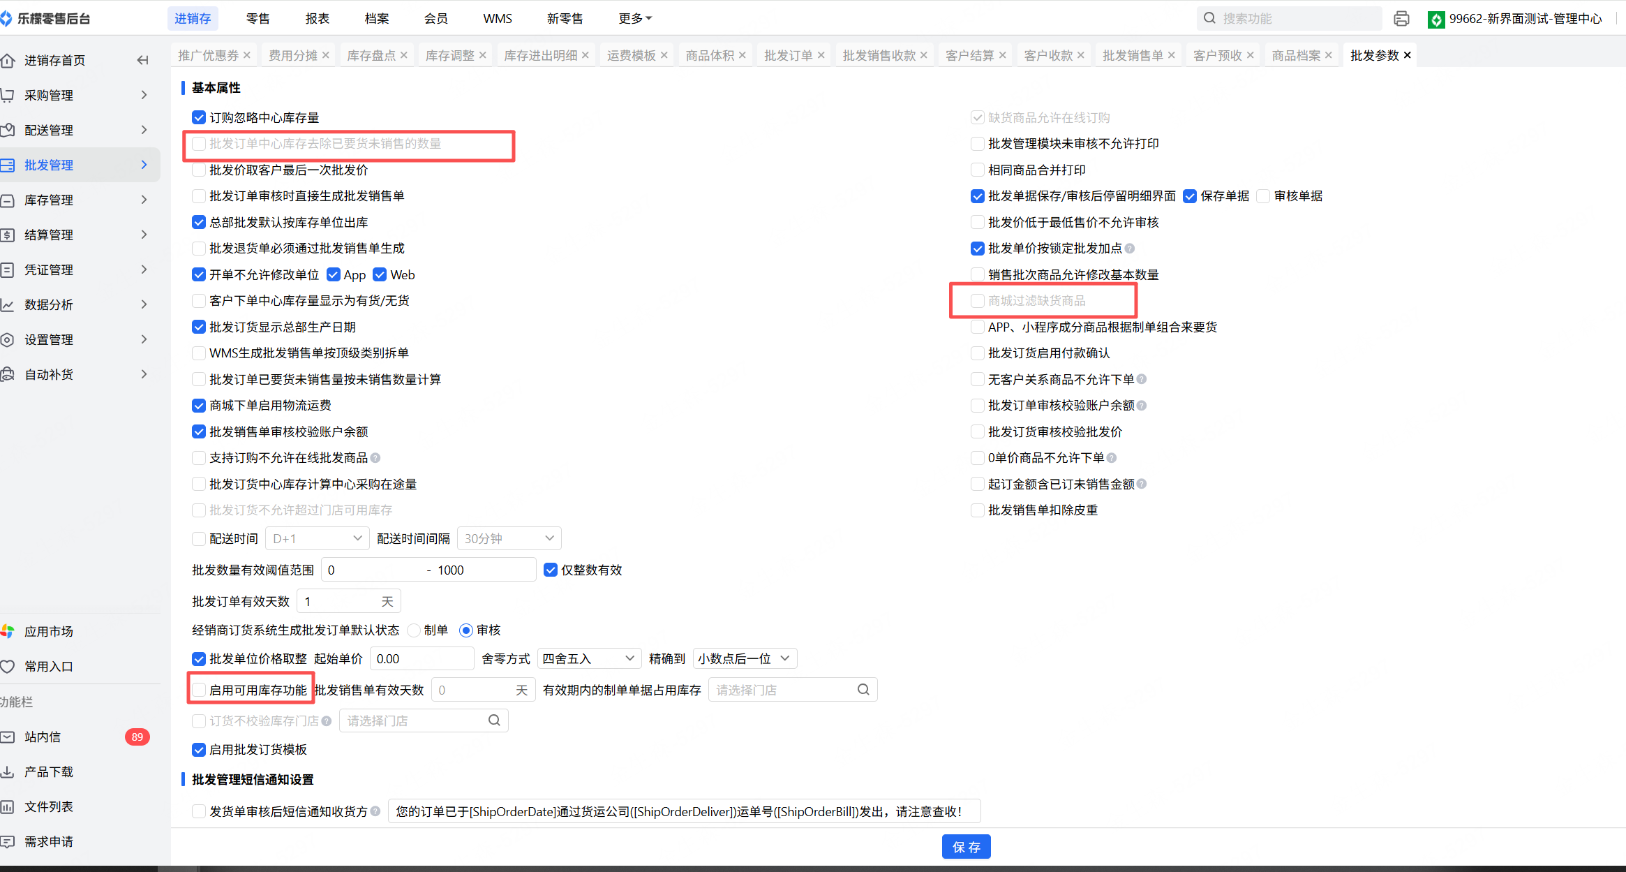
Task: Collapse sidebar using arrow icon beside 进销存首页
Action: [142, 60]
